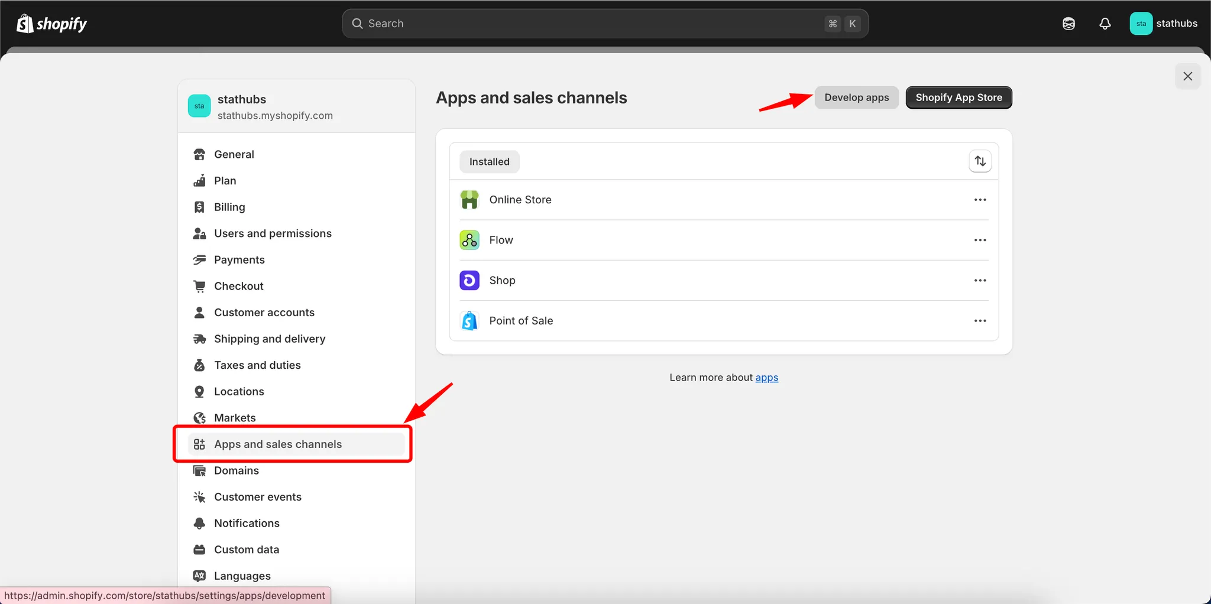Open Plan settings
Screen dimensions: 1211x604
[296, 181]
